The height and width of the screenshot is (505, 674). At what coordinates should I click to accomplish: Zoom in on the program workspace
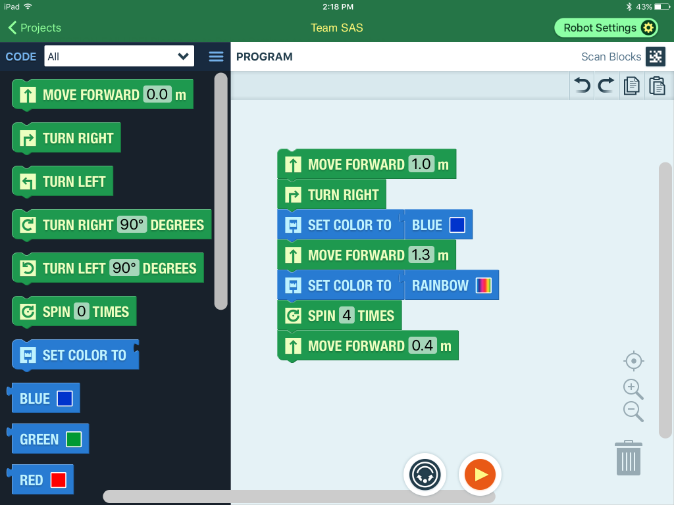point(633,389)
